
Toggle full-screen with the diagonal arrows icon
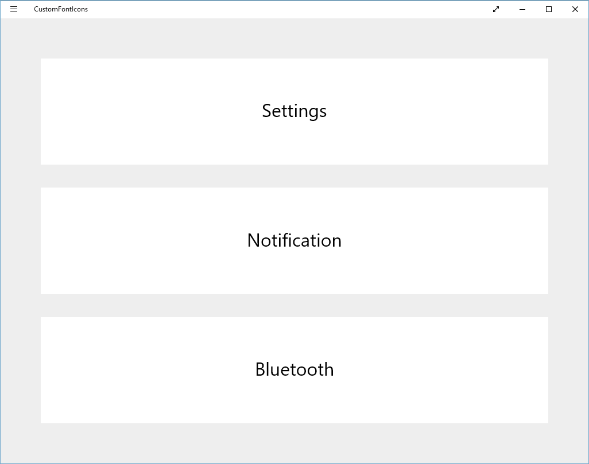click(x=496, y=9)
